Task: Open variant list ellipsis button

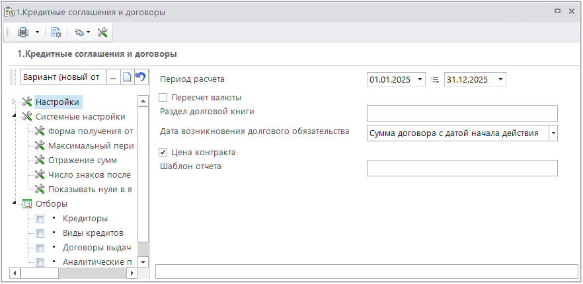Action: [112, 77]
